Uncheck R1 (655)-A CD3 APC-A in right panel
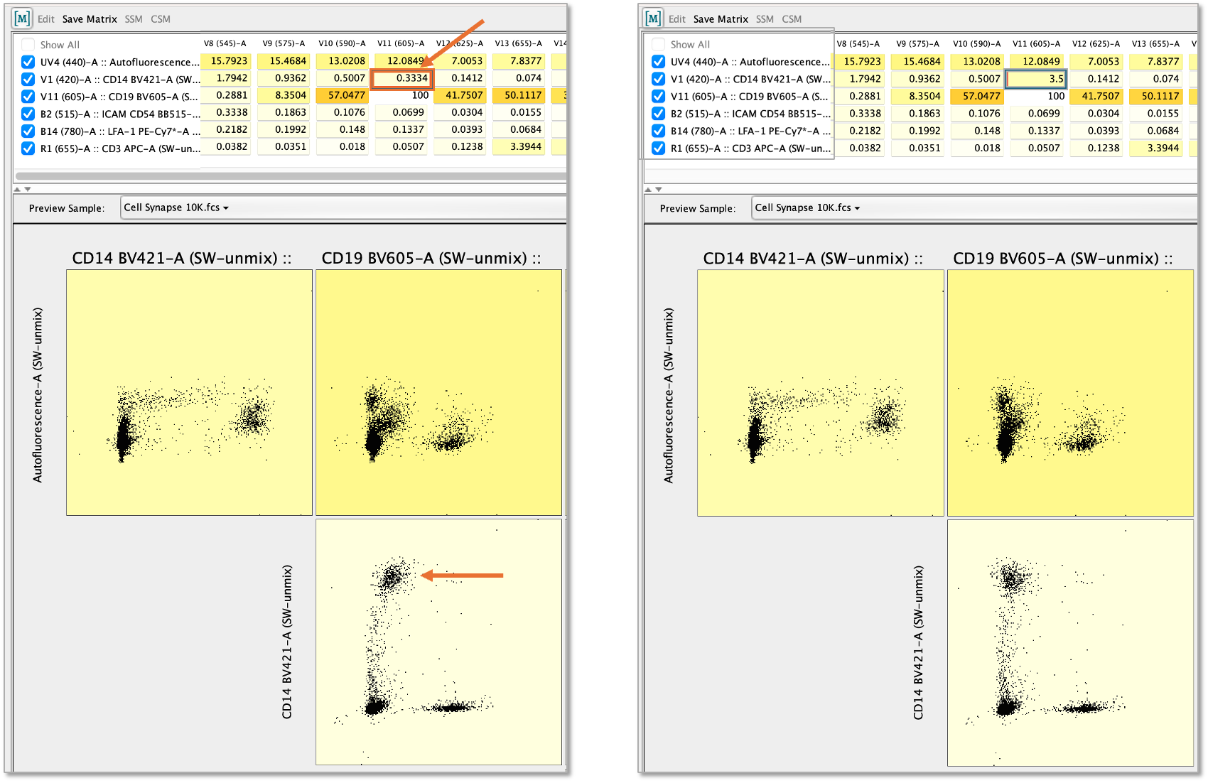This screenshot has height=783, width=1208. click(x=659, y=148)
